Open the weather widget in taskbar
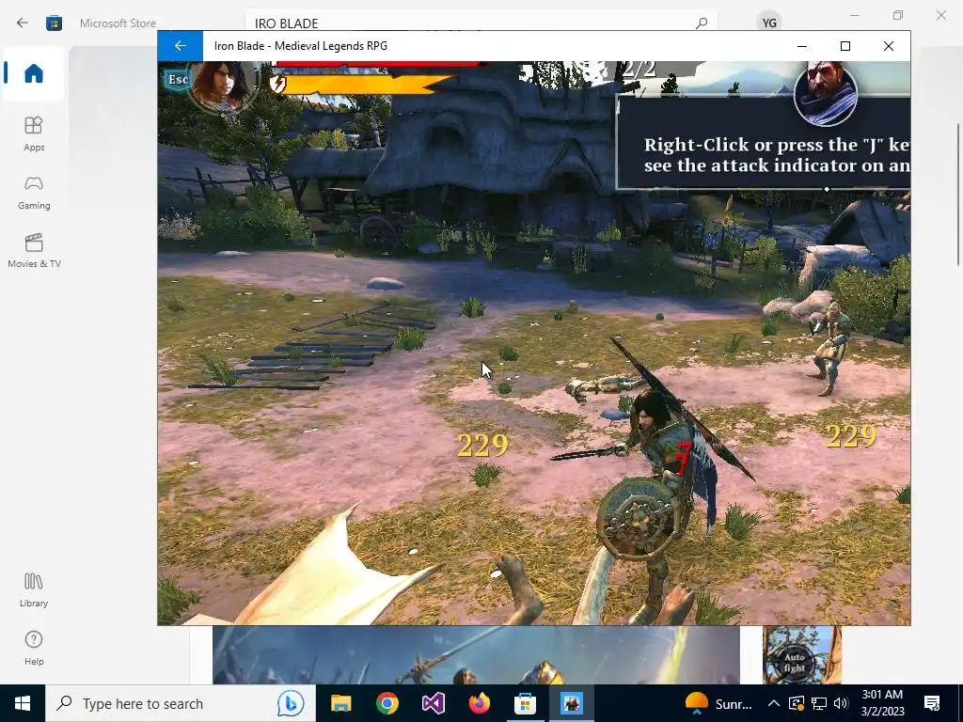Viewport: 963px width, 722px height. [x=718, y=703]
